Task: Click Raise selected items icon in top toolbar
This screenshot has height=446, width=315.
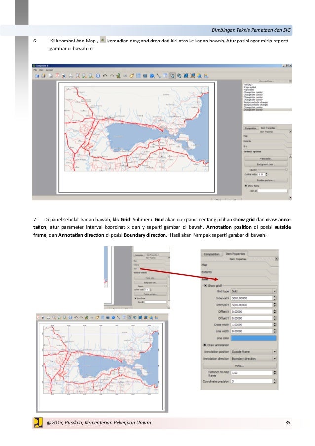Action: [x=198, y=76]
